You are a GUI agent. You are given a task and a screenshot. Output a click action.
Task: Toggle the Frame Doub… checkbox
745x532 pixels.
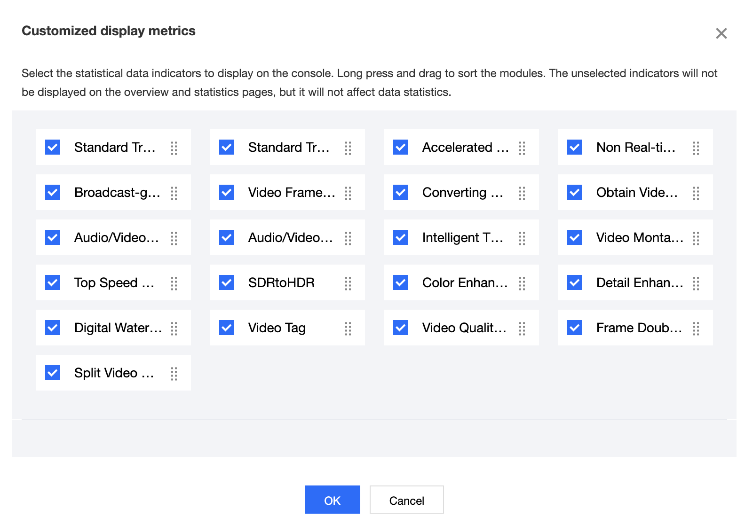(x=575, y=328)
